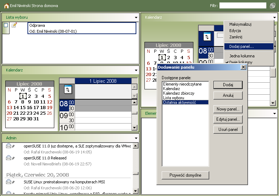Click the draft pencil icon beside Odprawa
This screenshot has width=279, height=196.
[x=14, y=25]
